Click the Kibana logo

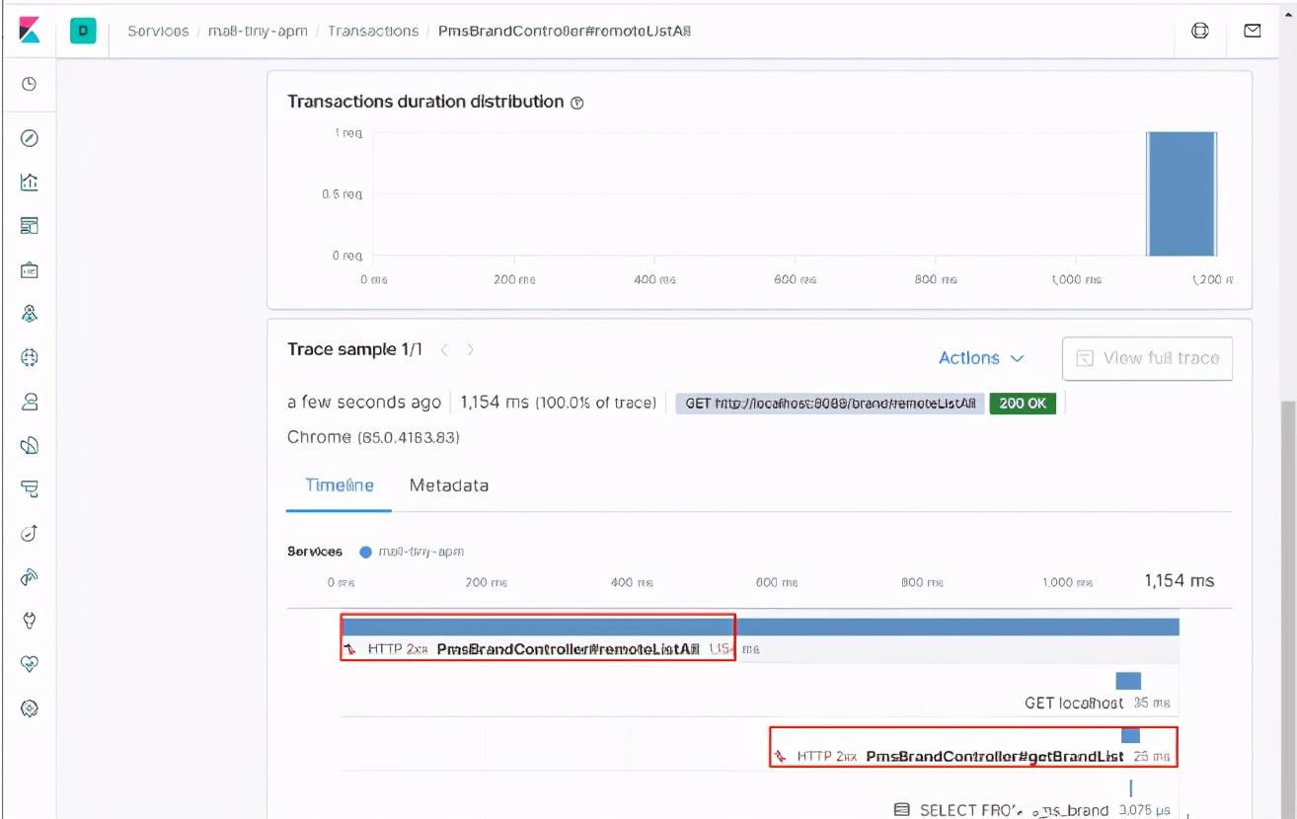coord(29,31)
